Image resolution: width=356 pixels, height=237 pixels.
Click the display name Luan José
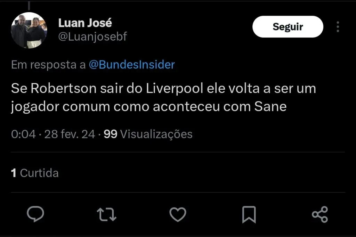pos(85,23)
